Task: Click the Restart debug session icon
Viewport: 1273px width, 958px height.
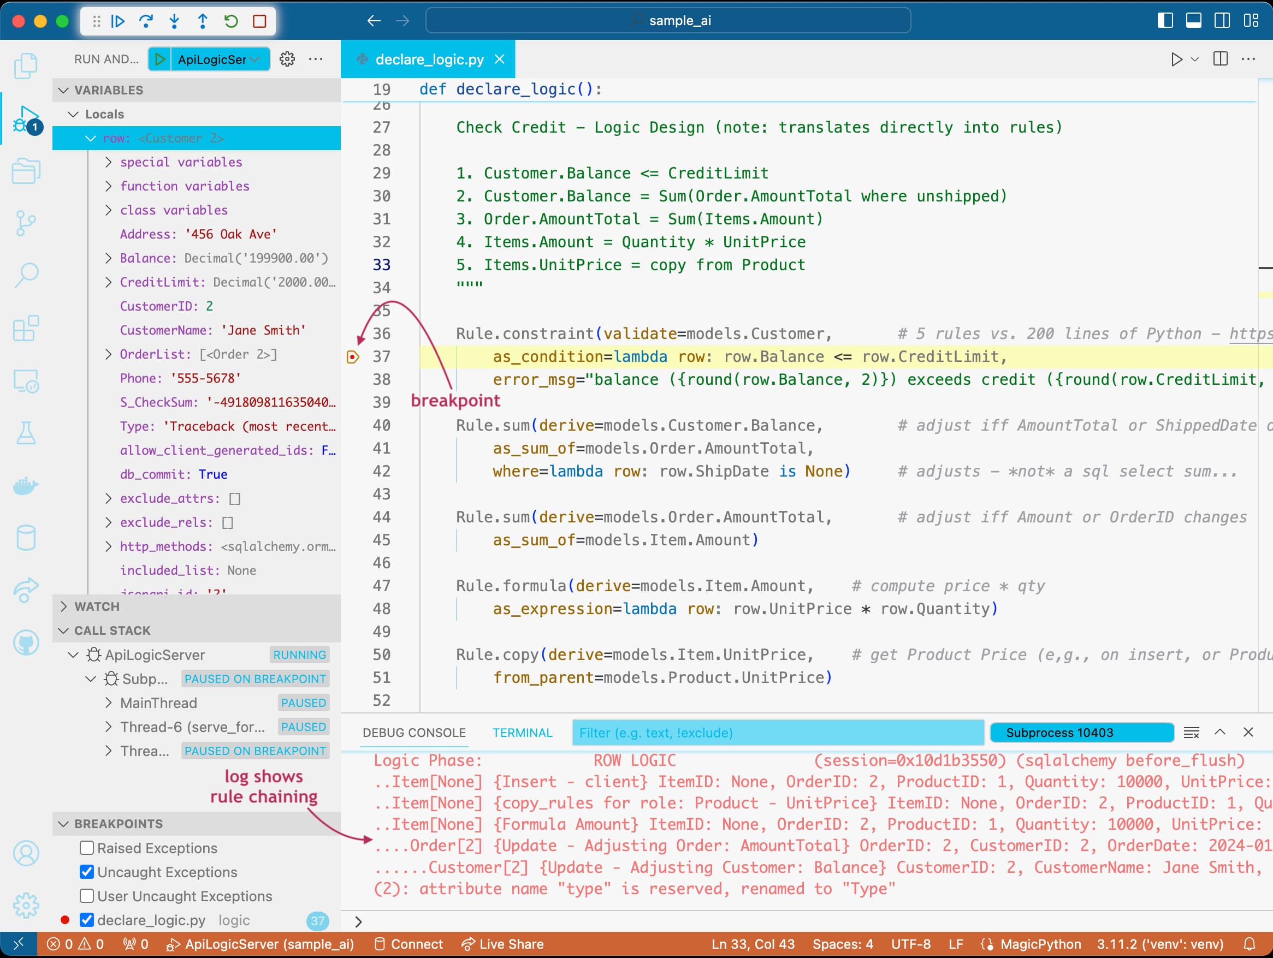Action: [229, 22]
